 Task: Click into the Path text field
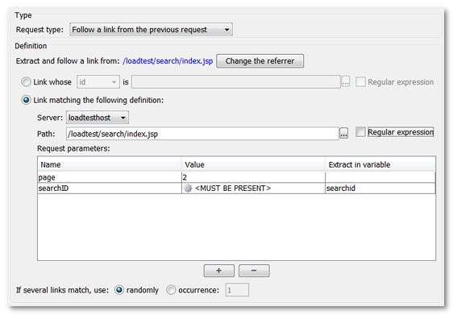(x=202, y=134)
